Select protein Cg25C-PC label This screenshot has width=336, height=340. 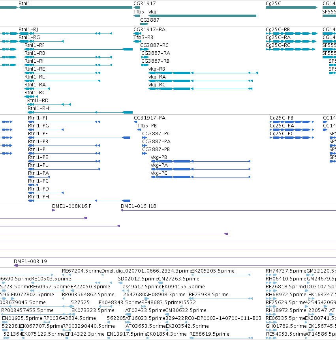click(x=282, y=134)
